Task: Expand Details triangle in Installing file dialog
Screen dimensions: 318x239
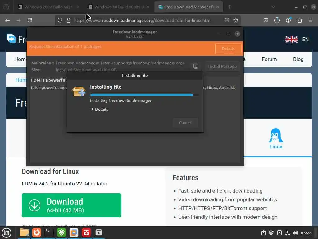Action: (x=93, y=109)
